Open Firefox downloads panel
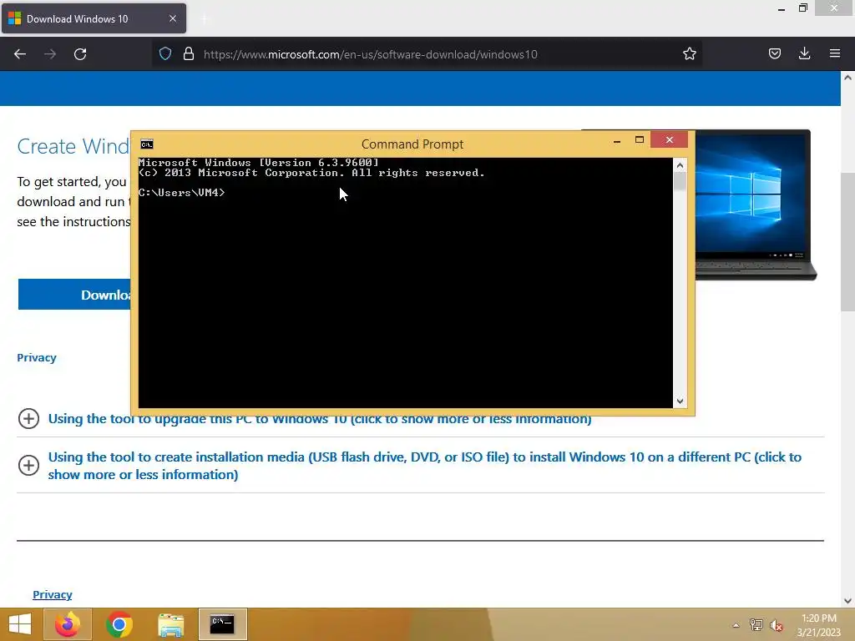855x641 pixels. pos(804,53)
